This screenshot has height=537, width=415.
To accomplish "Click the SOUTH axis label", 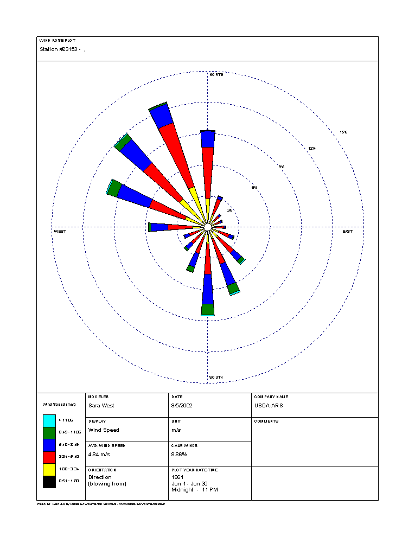I will [216, 378].
